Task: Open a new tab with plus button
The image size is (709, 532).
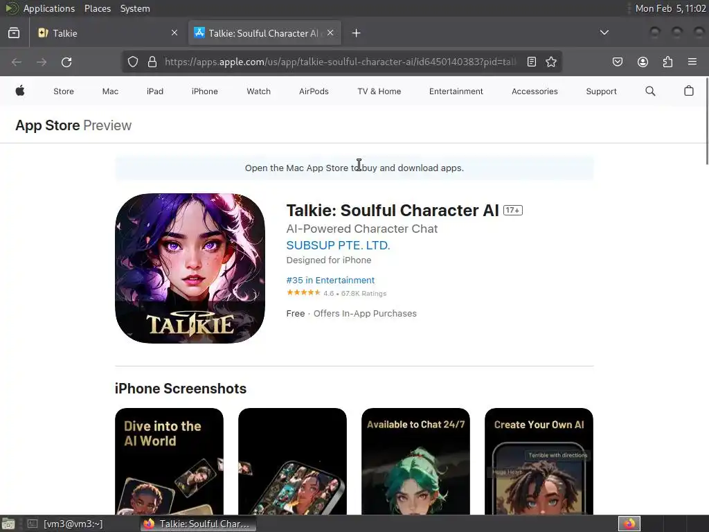Action: tap(357, 33)
